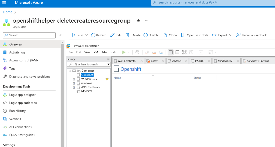
Task: Close the WindowsDev tab
Action: click(238, 61)
